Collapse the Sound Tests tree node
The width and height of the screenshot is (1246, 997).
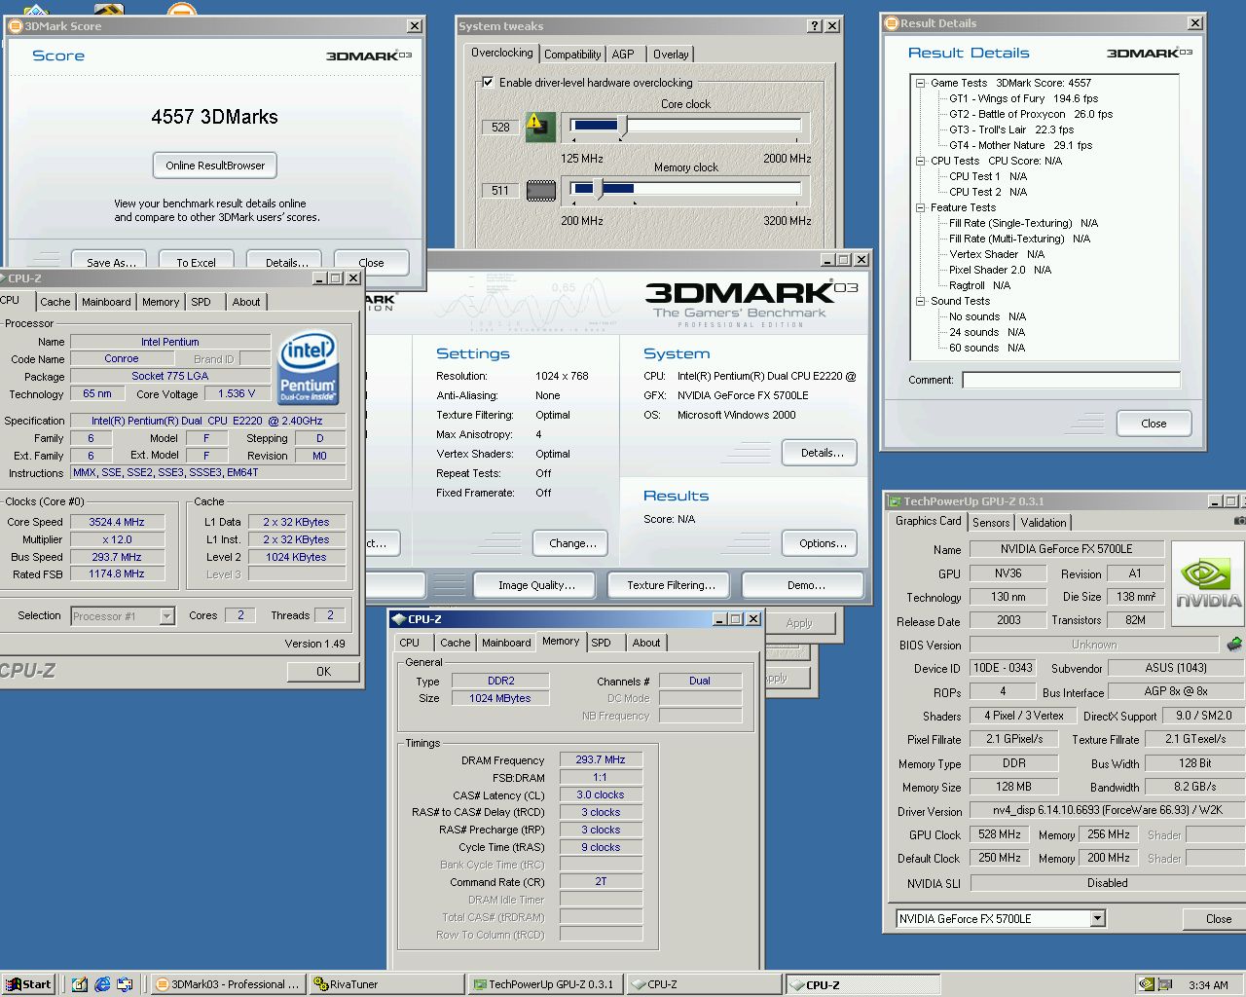(x=920, y=301)
